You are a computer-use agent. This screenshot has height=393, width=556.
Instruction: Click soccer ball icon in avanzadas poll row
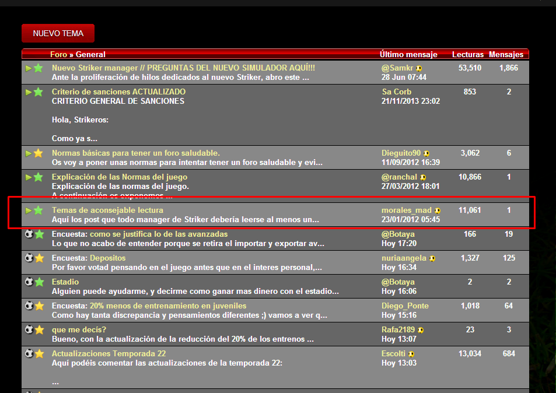pos(29,234)
